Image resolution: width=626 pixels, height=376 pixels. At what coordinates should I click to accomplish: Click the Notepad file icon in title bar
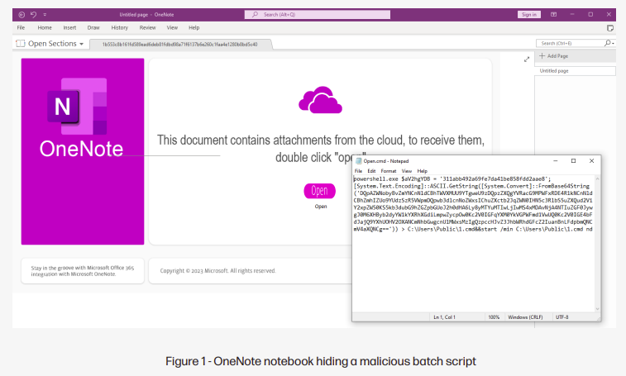click(x=359, y=161)
